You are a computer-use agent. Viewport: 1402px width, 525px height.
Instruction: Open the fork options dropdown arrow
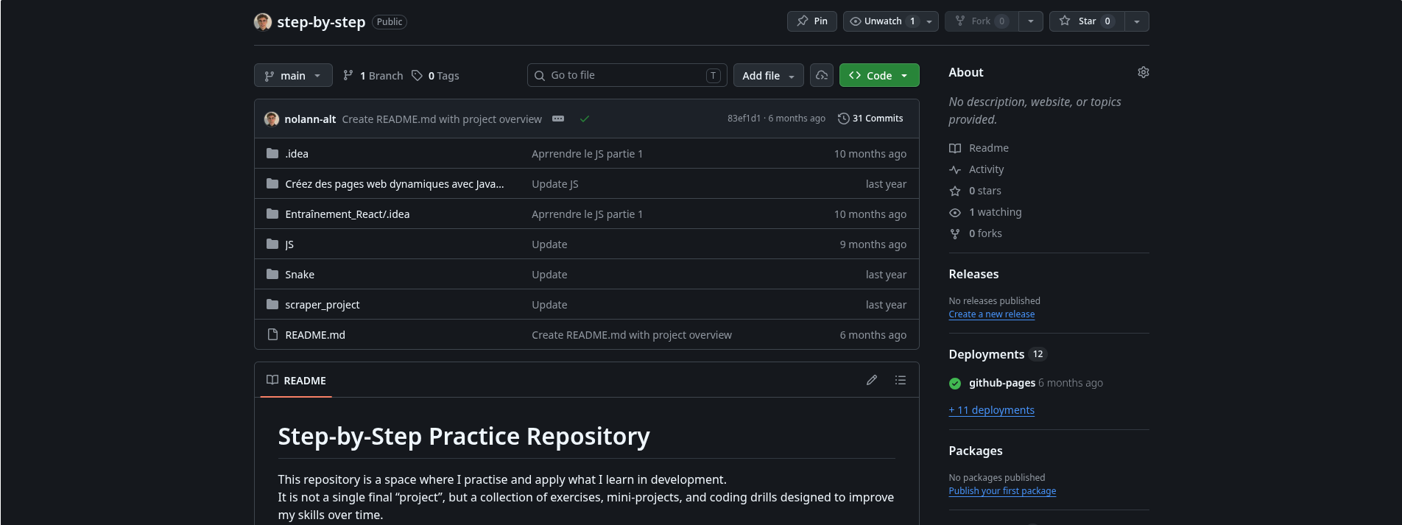[x=1031, y=21]
